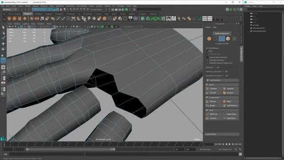The image size is (284, 160).
Task: Select the arrow Select tool in toolbox
Action: [x=3, y=27]
